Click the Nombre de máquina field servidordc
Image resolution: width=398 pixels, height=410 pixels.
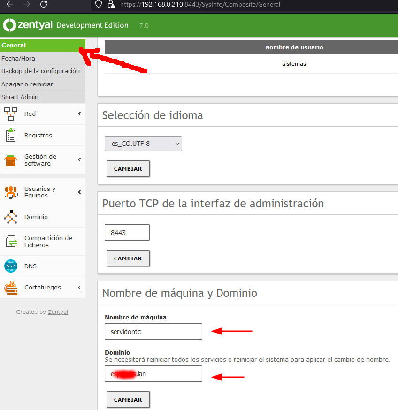pyautogui.click(x=153, y=332)
